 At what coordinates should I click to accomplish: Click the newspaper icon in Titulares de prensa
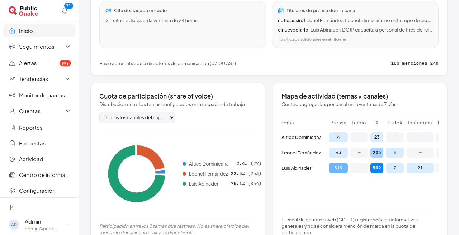(x=281, y=11)
